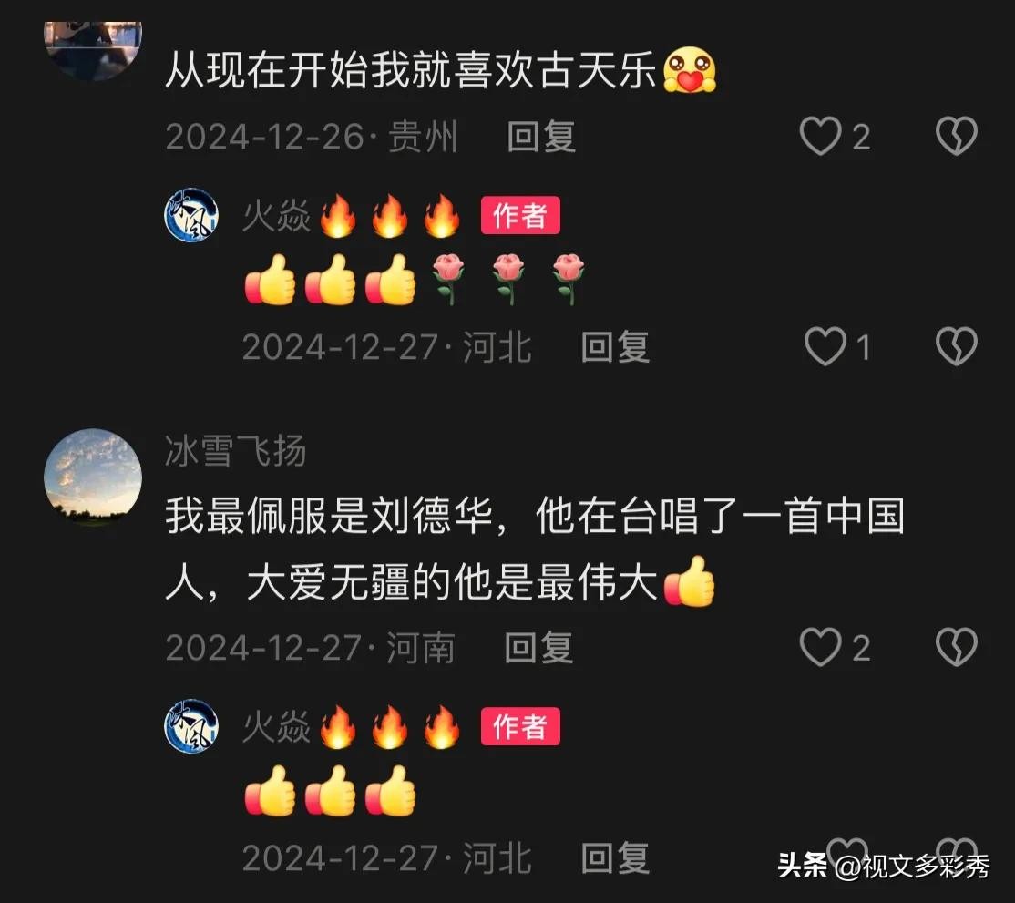The image size is (1015, 903).
Task: Dislike 冰雪飞扬's 刘德华 comment
Action: 956,647
